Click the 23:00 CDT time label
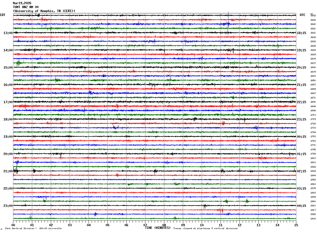Viewport: 317px width, 232px height. click(8, 206)
